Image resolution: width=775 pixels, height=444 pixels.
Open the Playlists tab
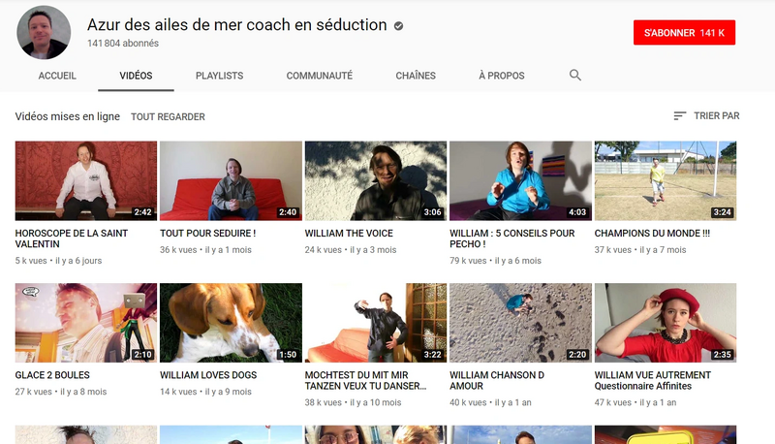tap(219, 76)
